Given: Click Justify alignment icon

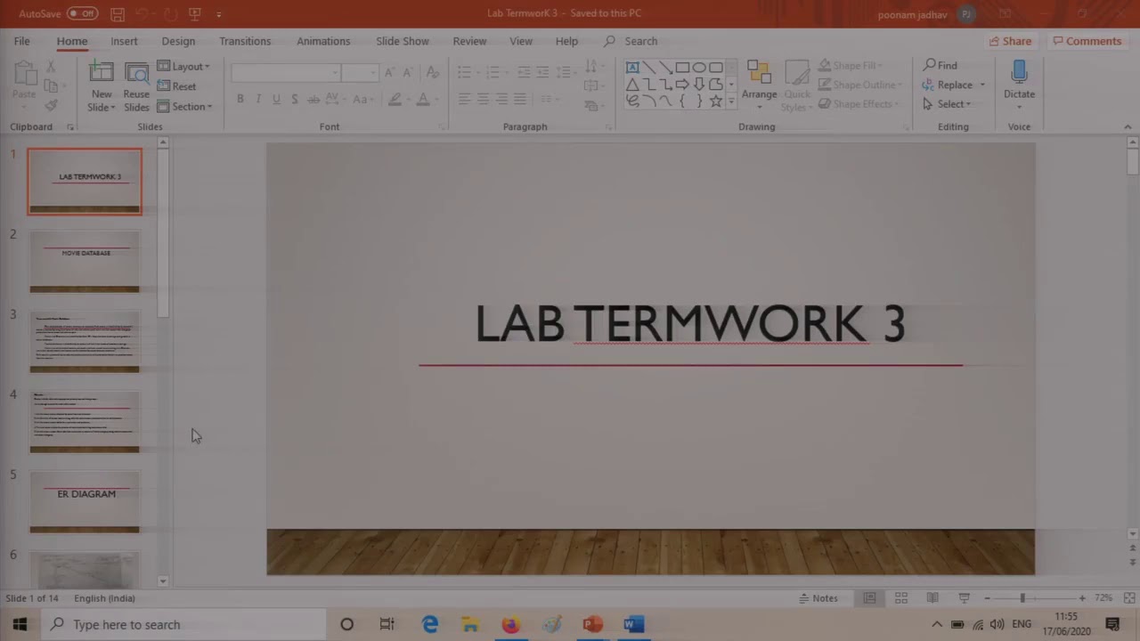Looking at the screenshot, I should tap(520, 99).
